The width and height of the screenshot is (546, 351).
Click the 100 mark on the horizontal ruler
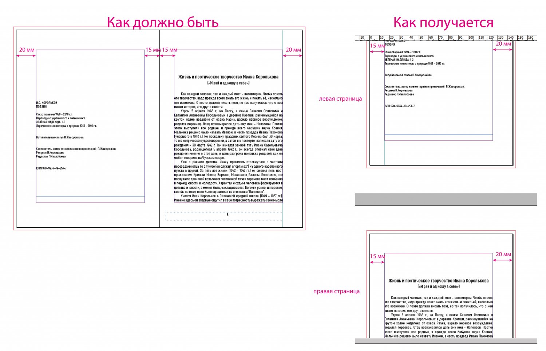(471, 38)
